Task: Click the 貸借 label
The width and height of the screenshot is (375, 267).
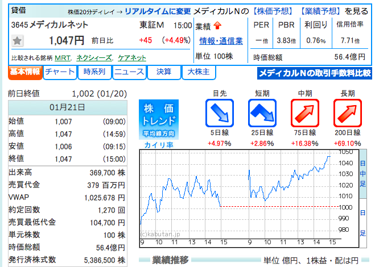Action: (18, 10)
